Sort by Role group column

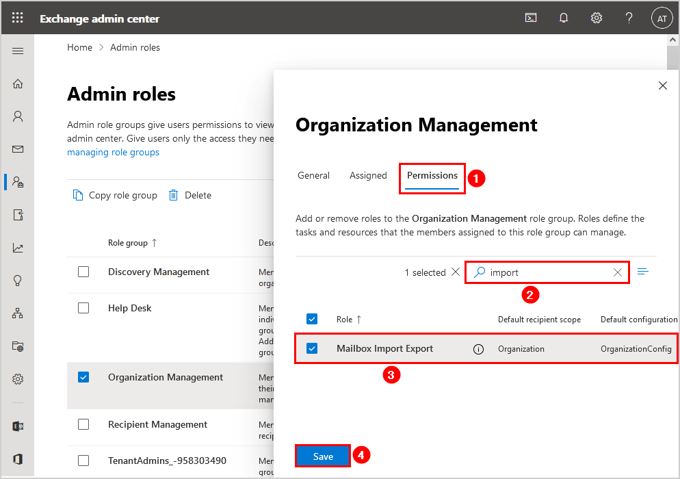(x=132, y=243)
